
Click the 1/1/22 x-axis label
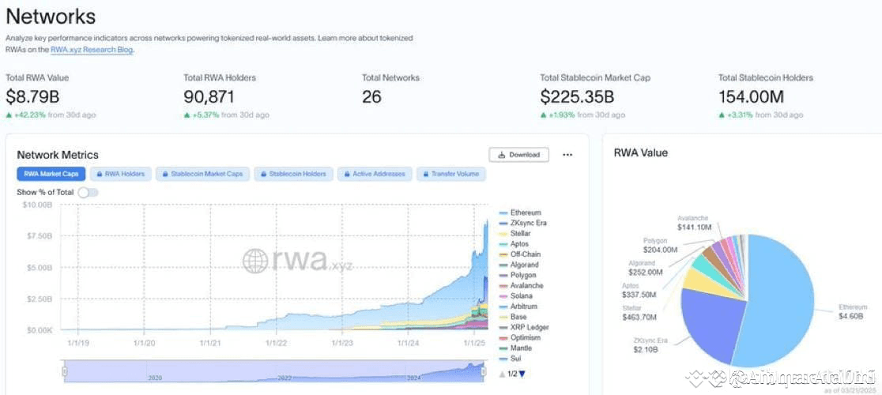coord(277,343)
